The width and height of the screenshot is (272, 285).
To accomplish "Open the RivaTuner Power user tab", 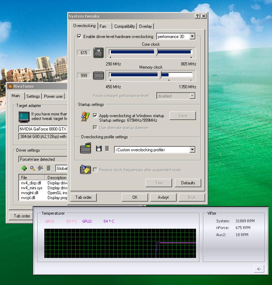I will [x=53, y=96].
